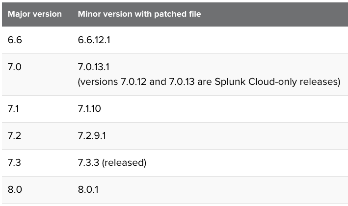
Task: Click the 7.1 major version cell
Action: coord(14,108)
